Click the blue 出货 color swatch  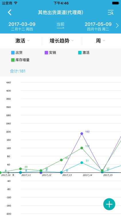coord(13,53)
